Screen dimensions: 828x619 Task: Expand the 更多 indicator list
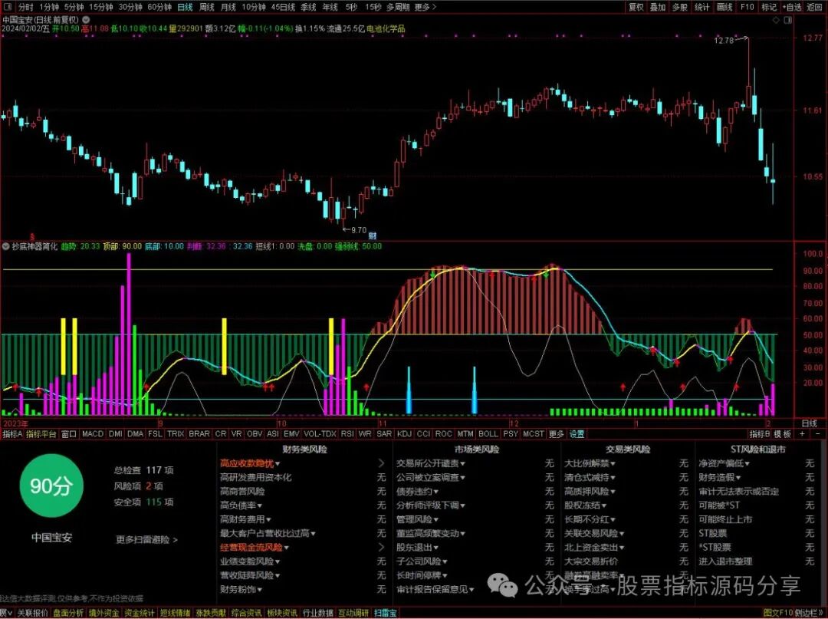click(556, 433)
